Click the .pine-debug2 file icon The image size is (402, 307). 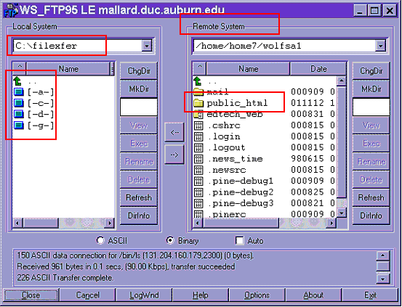pyautogui.click(x=198, y=192)
